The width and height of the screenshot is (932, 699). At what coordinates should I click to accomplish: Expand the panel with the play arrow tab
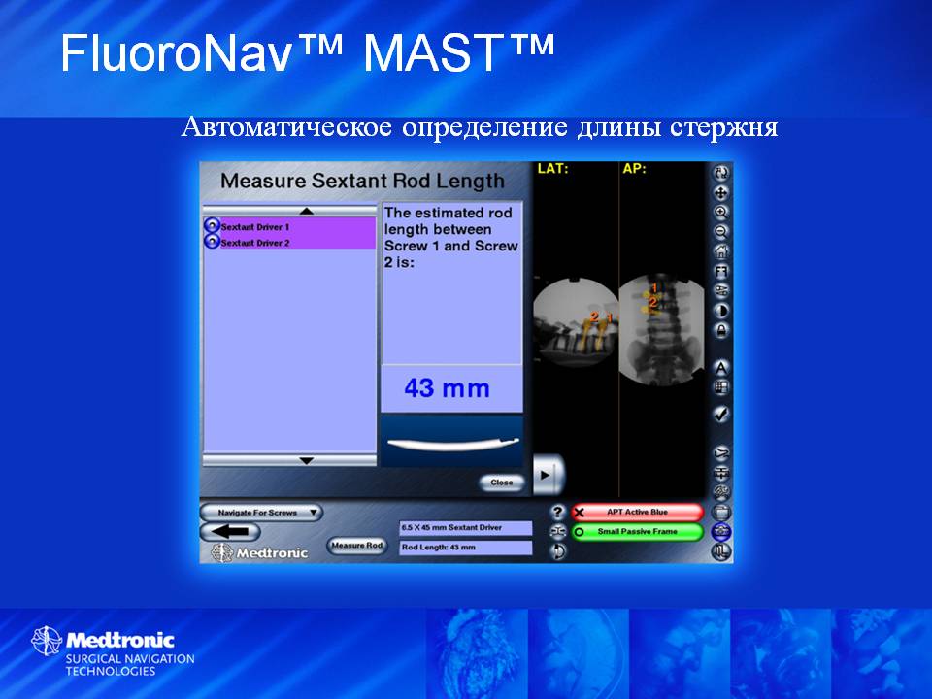[x=548, y=475]
